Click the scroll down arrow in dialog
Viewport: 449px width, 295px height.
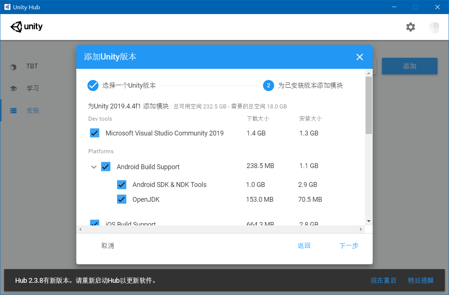pos(369,221)
